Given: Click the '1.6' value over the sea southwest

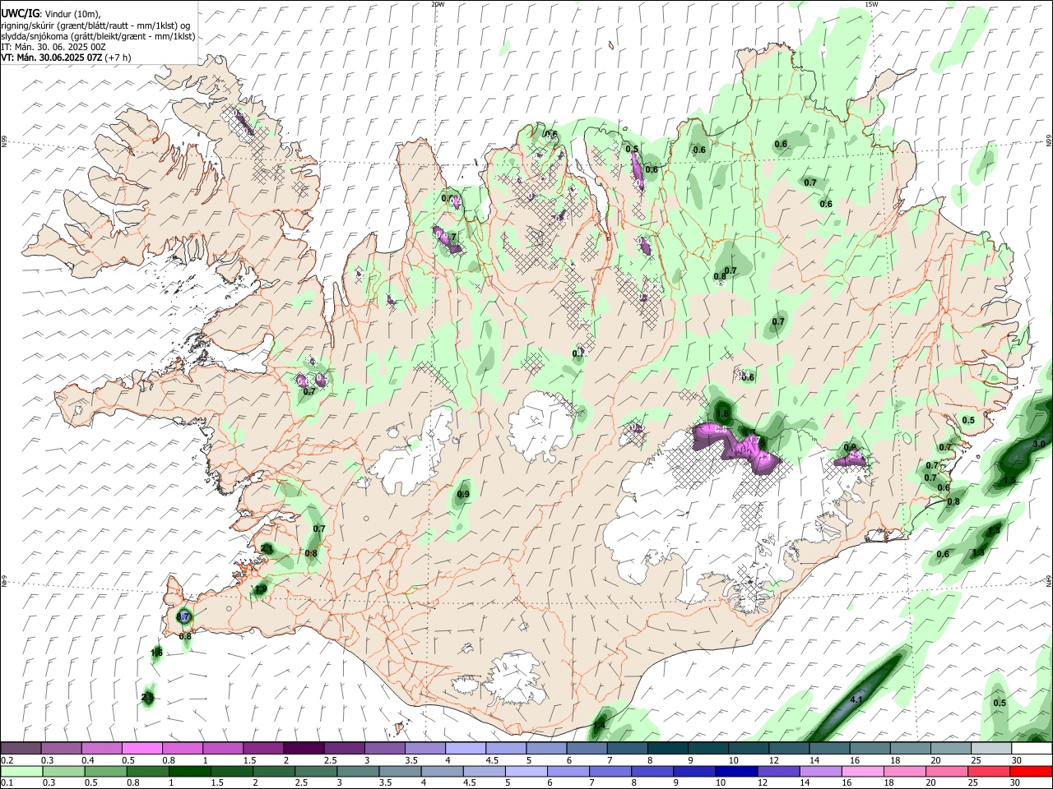Looking at the screenshot, I should pos(156,653).
